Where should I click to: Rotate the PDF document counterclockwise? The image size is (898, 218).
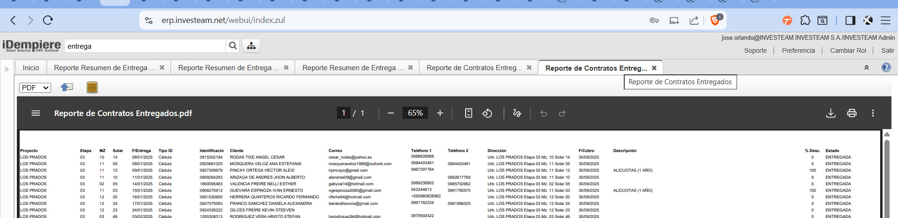coord(487,113)
